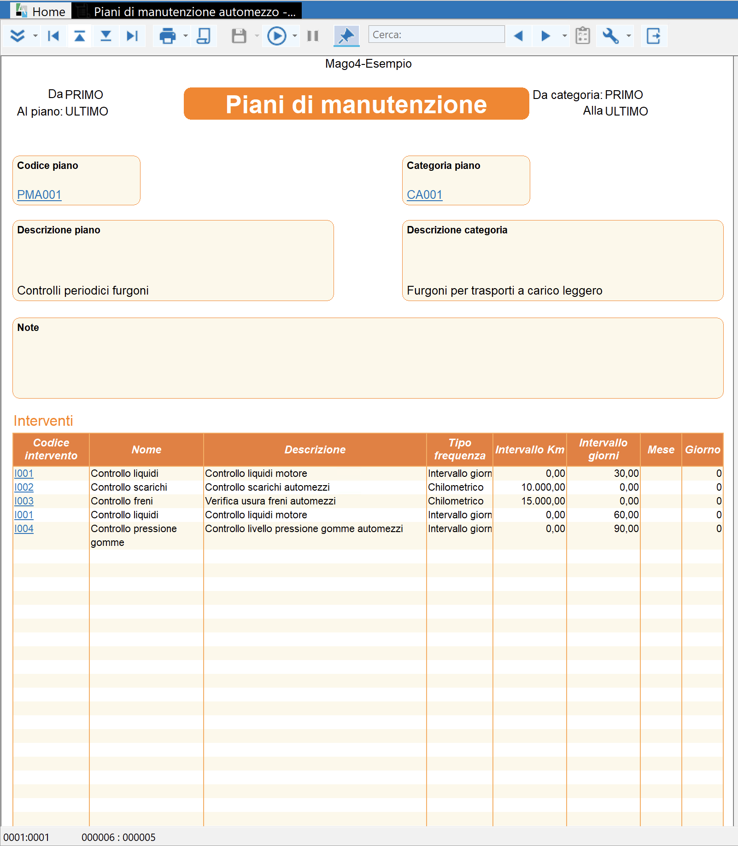The width and height of the screenshot is (738, 846).
Task: Click the Nome column header
Action: tap(146, 449)
